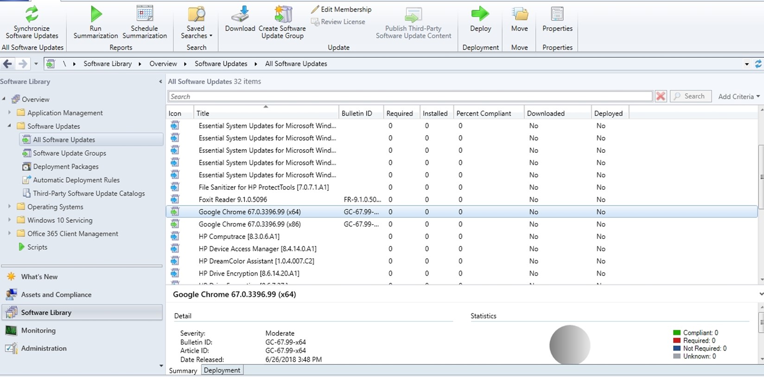Screen dimensions: 764x377
Task: Click Publish Third-Party Software Update Content
Action: pos(414,22)
